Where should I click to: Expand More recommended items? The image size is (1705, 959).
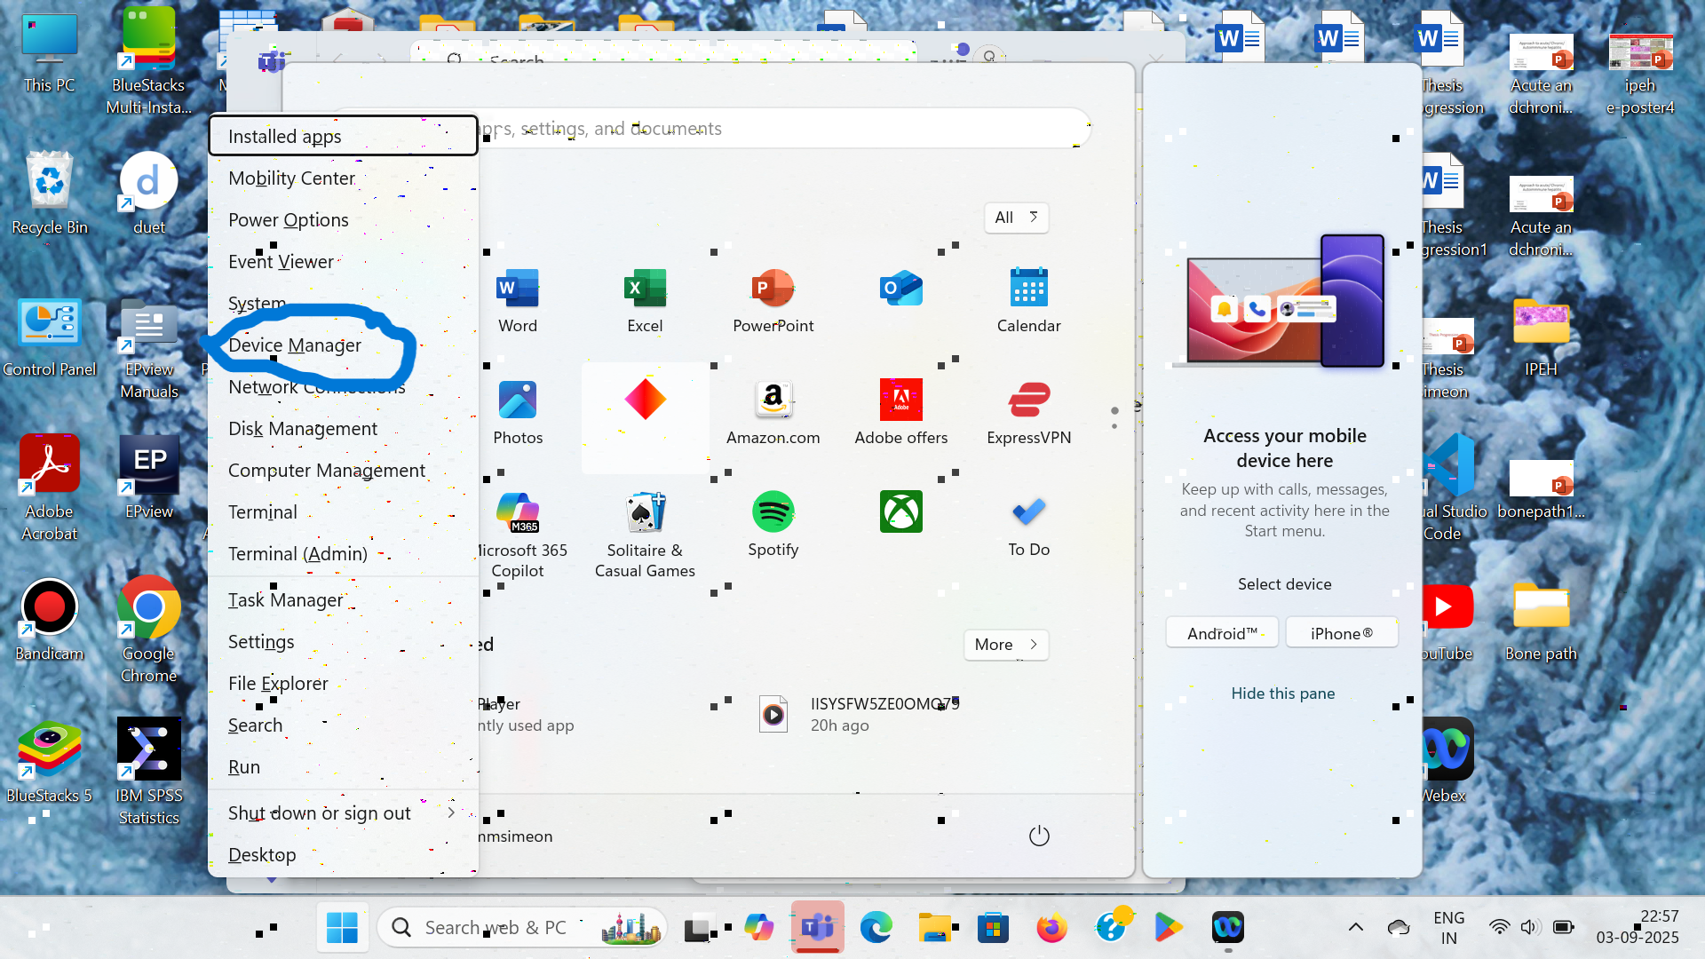1005,645
